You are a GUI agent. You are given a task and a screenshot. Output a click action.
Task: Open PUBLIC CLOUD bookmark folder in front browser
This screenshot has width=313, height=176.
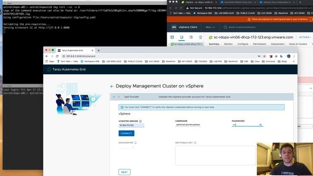(x=133, y=62)
